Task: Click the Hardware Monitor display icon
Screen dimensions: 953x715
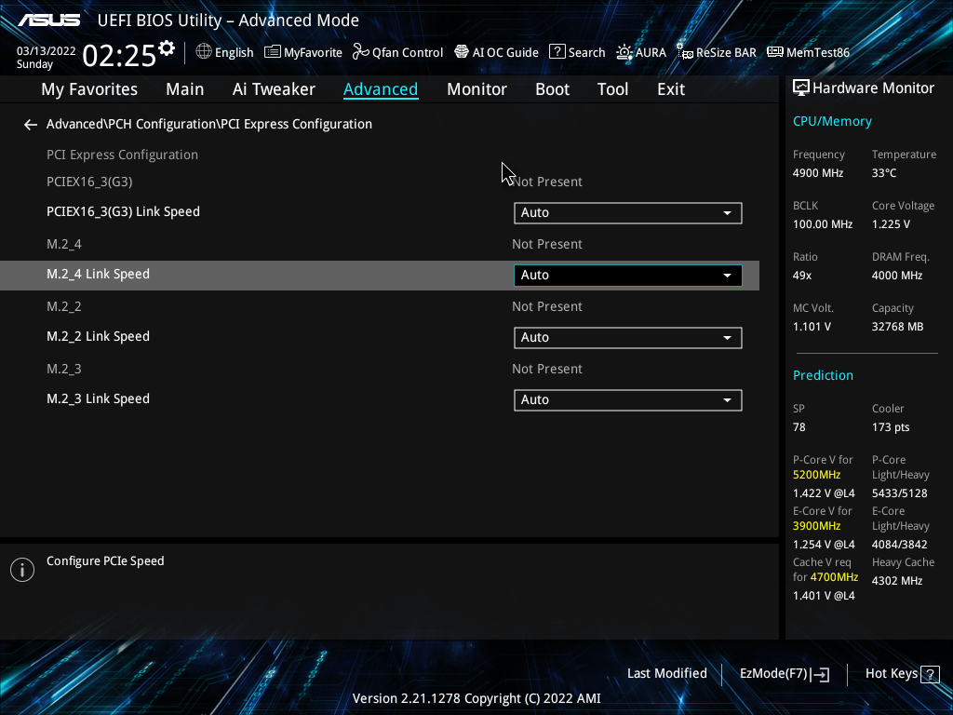Action: [x=801, y=88]
